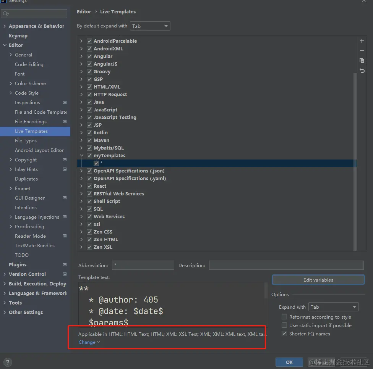The height and width of the screenshot is (369, 373).
Task: Add a new live template with plus icon
Action: tap(362, 41)
